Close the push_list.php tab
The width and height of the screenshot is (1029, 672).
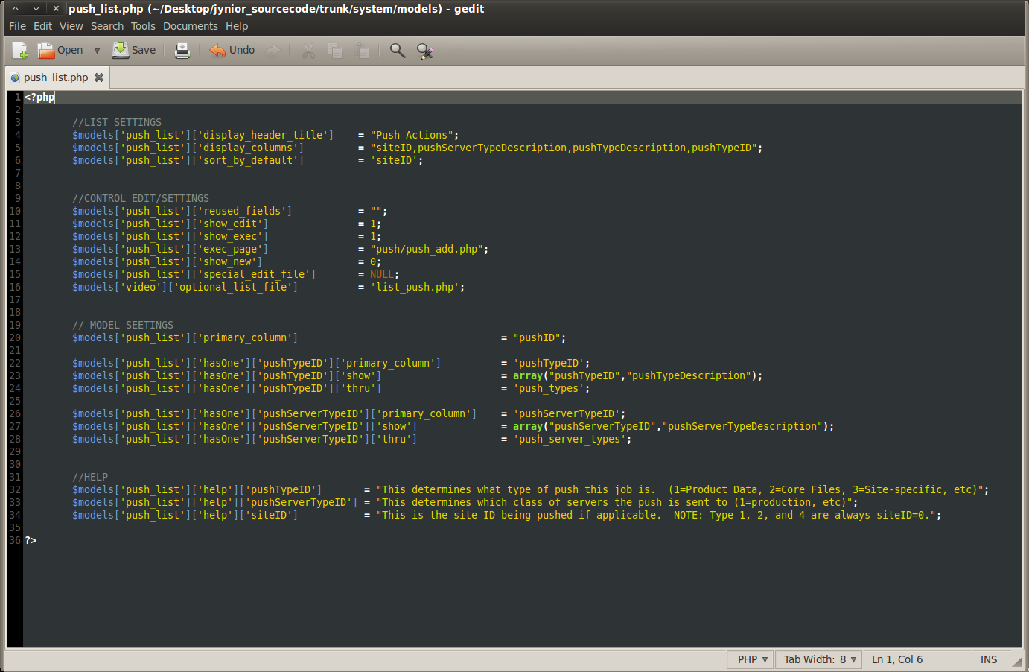coord(99,77)
